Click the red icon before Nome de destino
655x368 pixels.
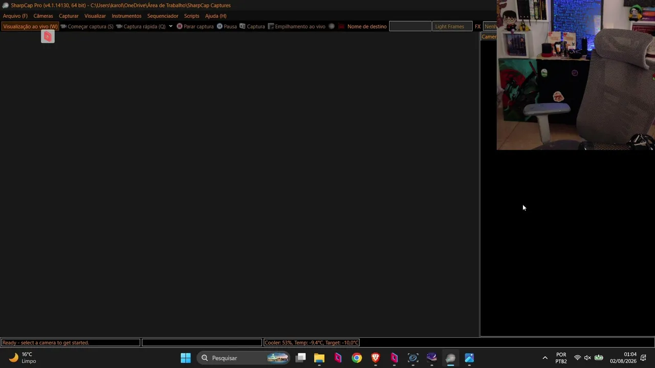coord(341,27)
